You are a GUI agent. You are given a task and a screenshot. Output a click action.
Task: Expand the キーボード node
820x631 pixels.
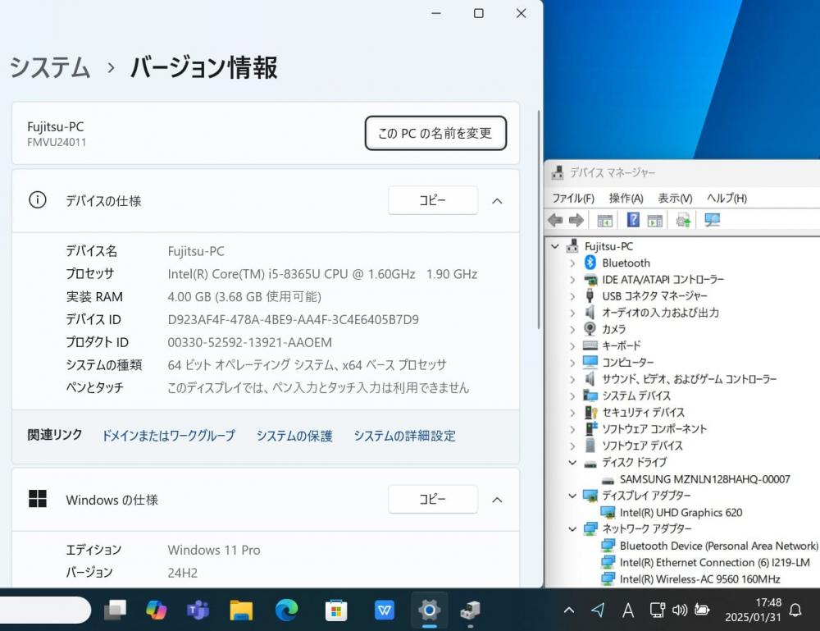572,345
